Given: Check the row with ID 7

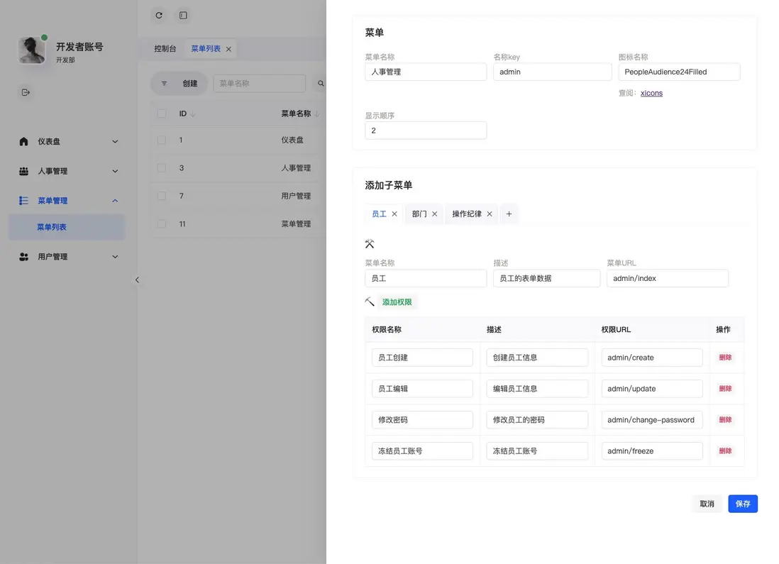Looking at the screenshot, I should (162, 196).
